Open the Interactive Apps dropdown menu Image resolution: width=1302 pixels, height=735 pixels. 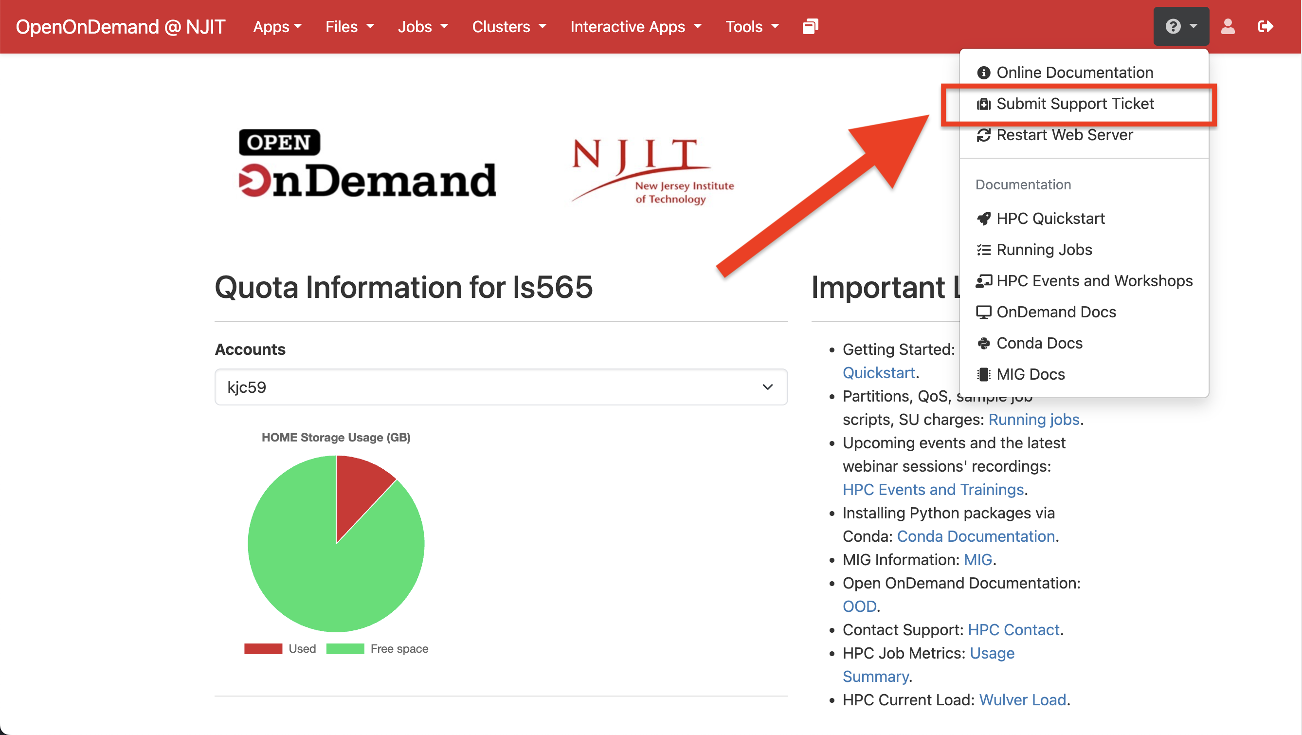click(x=635, y=26)
